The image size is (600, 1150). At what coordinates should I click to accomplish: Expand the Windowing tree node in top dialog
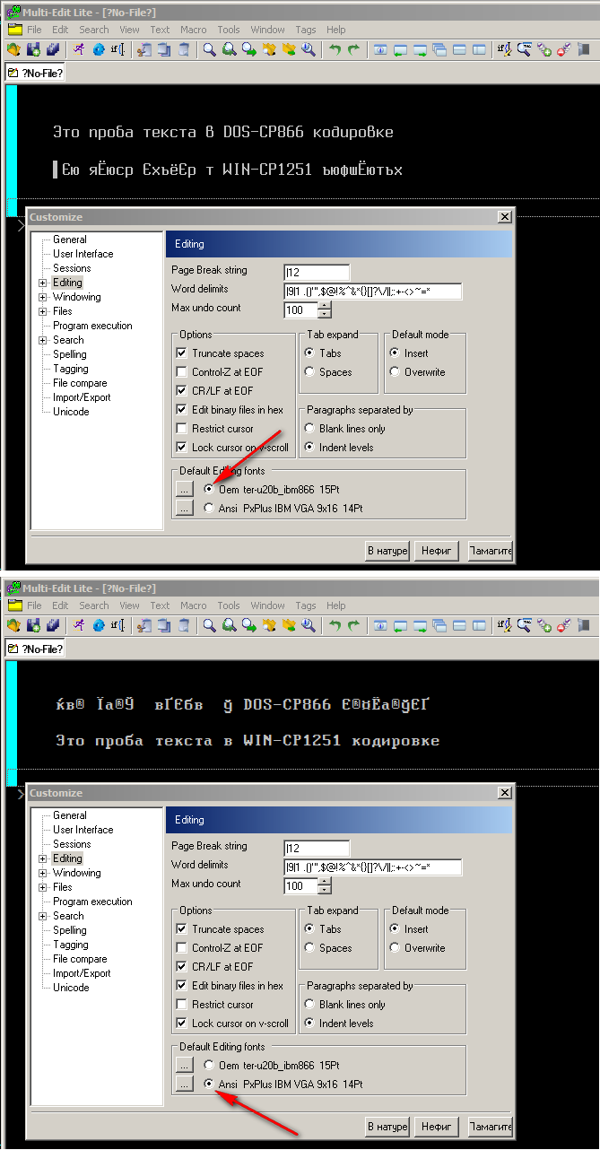[x=42, y=297]
